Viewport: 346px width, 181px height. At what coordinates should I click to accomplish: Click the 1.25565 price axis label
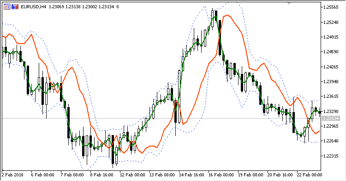tap(331, 7)
